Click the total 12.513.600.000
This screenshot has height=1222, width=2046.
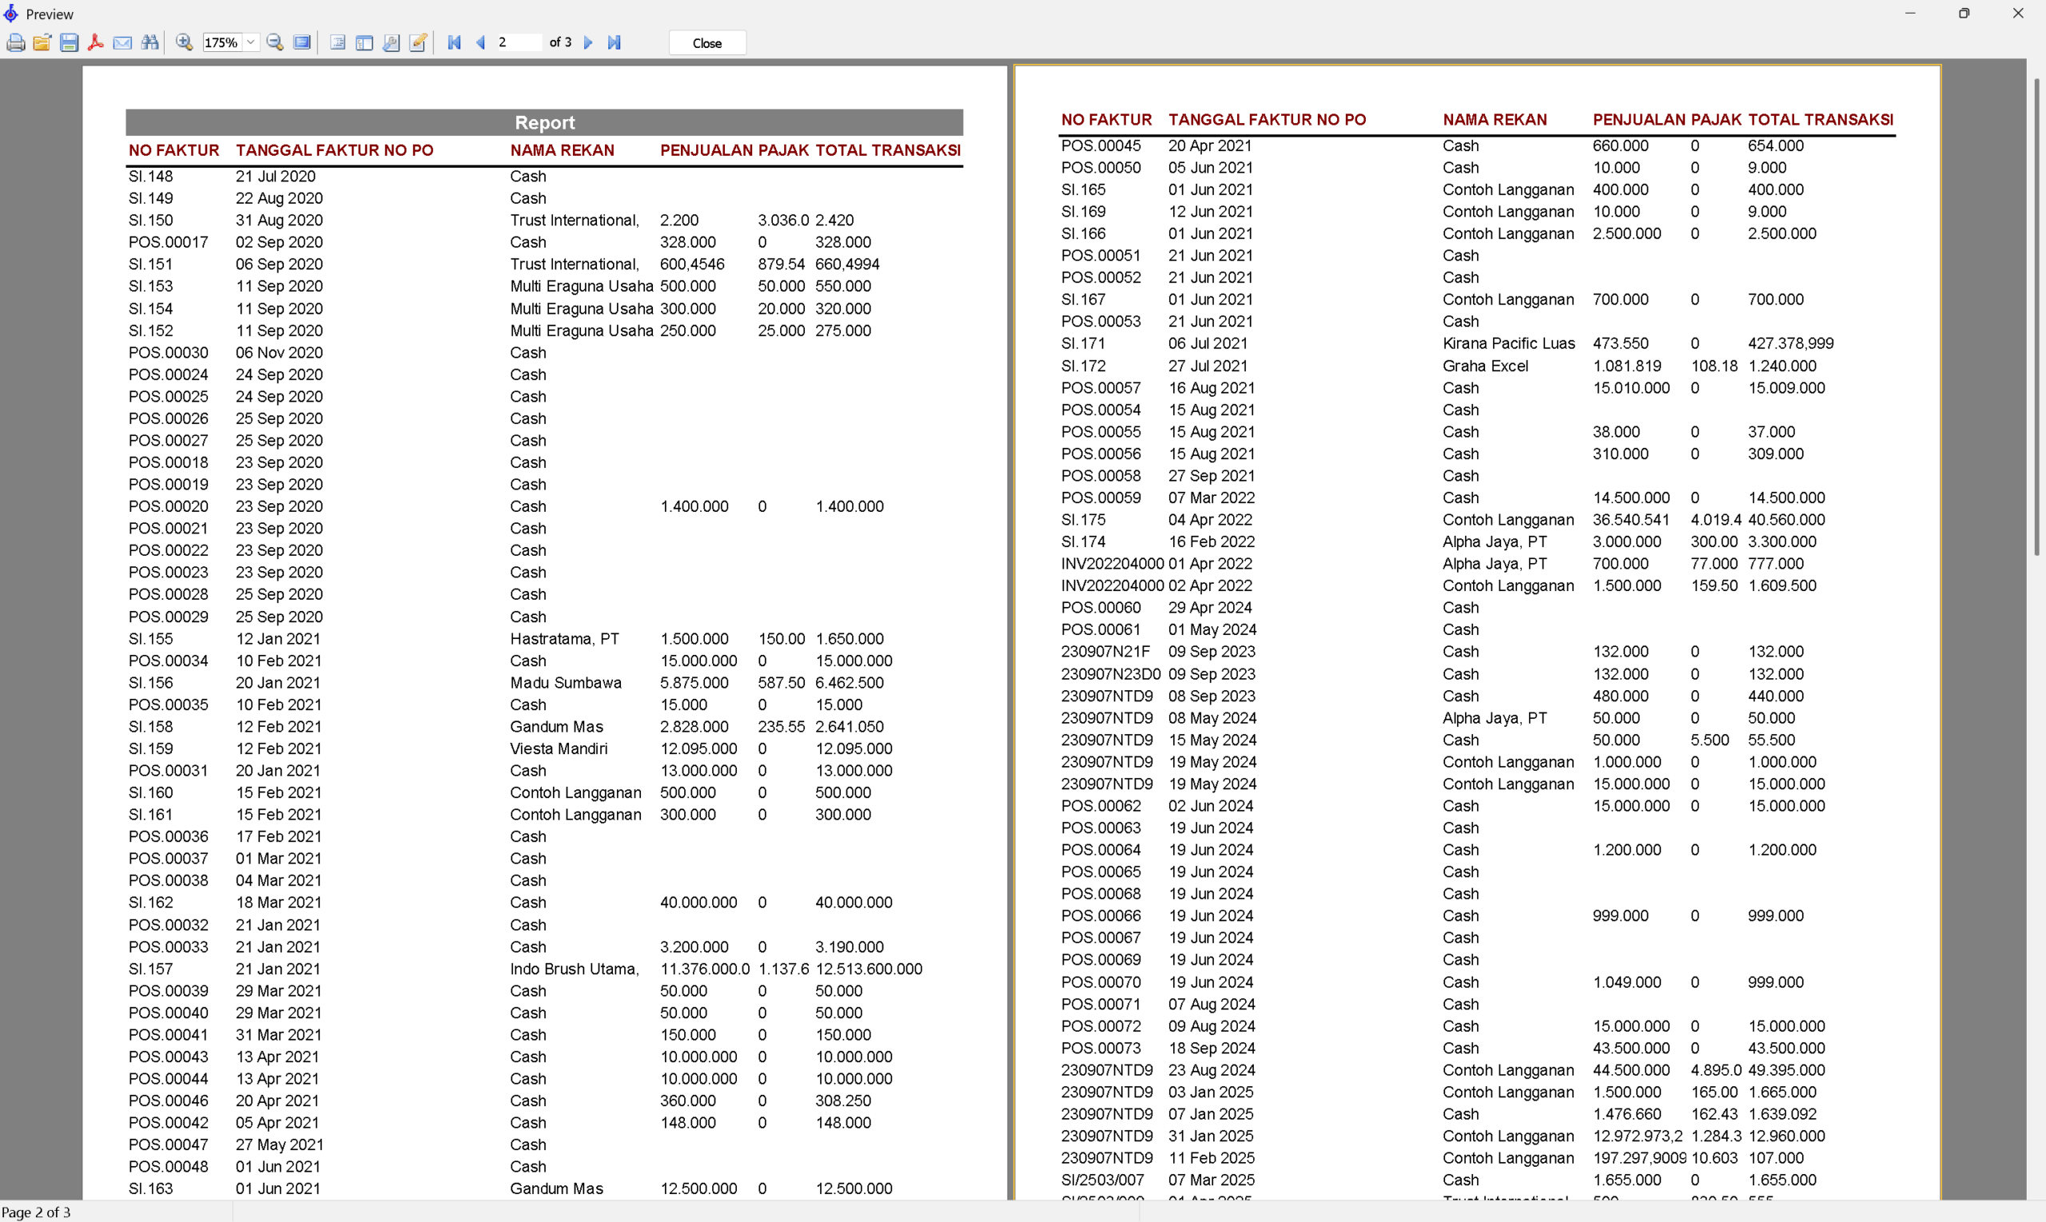click(869, 969)
